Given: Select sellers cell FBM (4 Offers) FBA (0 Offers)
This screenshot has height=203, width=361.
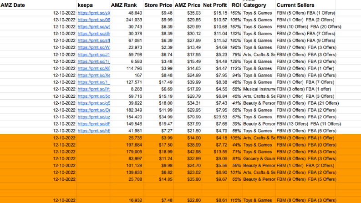Looking at the screenshot, I should [306, 145].
